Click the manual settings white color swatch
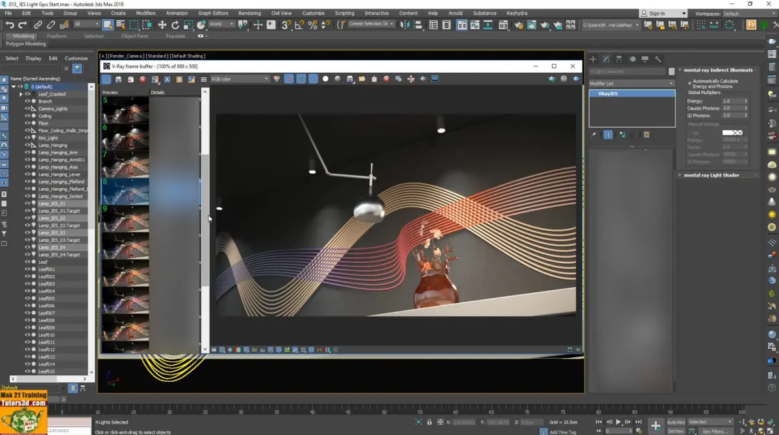This screenshot has height=435, width=779. coord(732,132)
